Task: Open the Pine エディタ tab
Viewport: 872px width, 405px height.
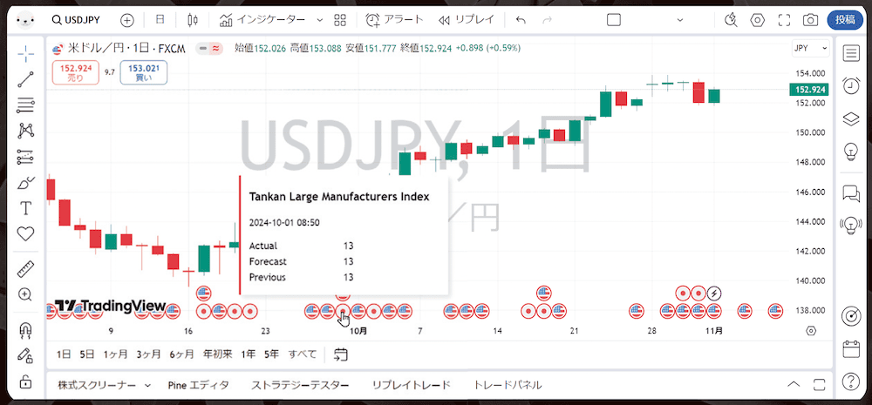Action: click(x=198, y=385)
